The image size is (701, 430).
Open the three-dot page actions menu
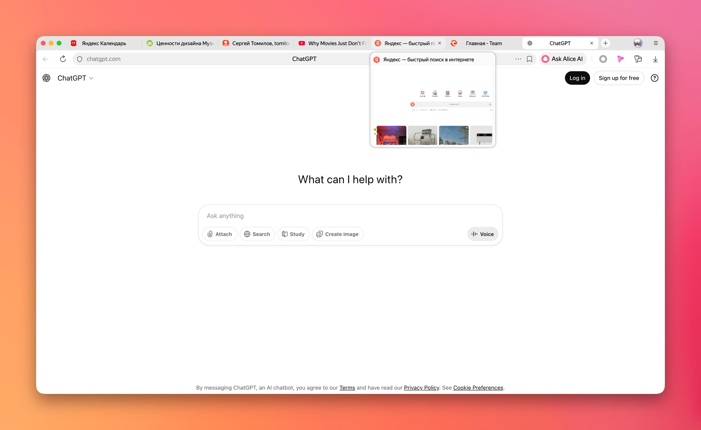pos(518,59)
